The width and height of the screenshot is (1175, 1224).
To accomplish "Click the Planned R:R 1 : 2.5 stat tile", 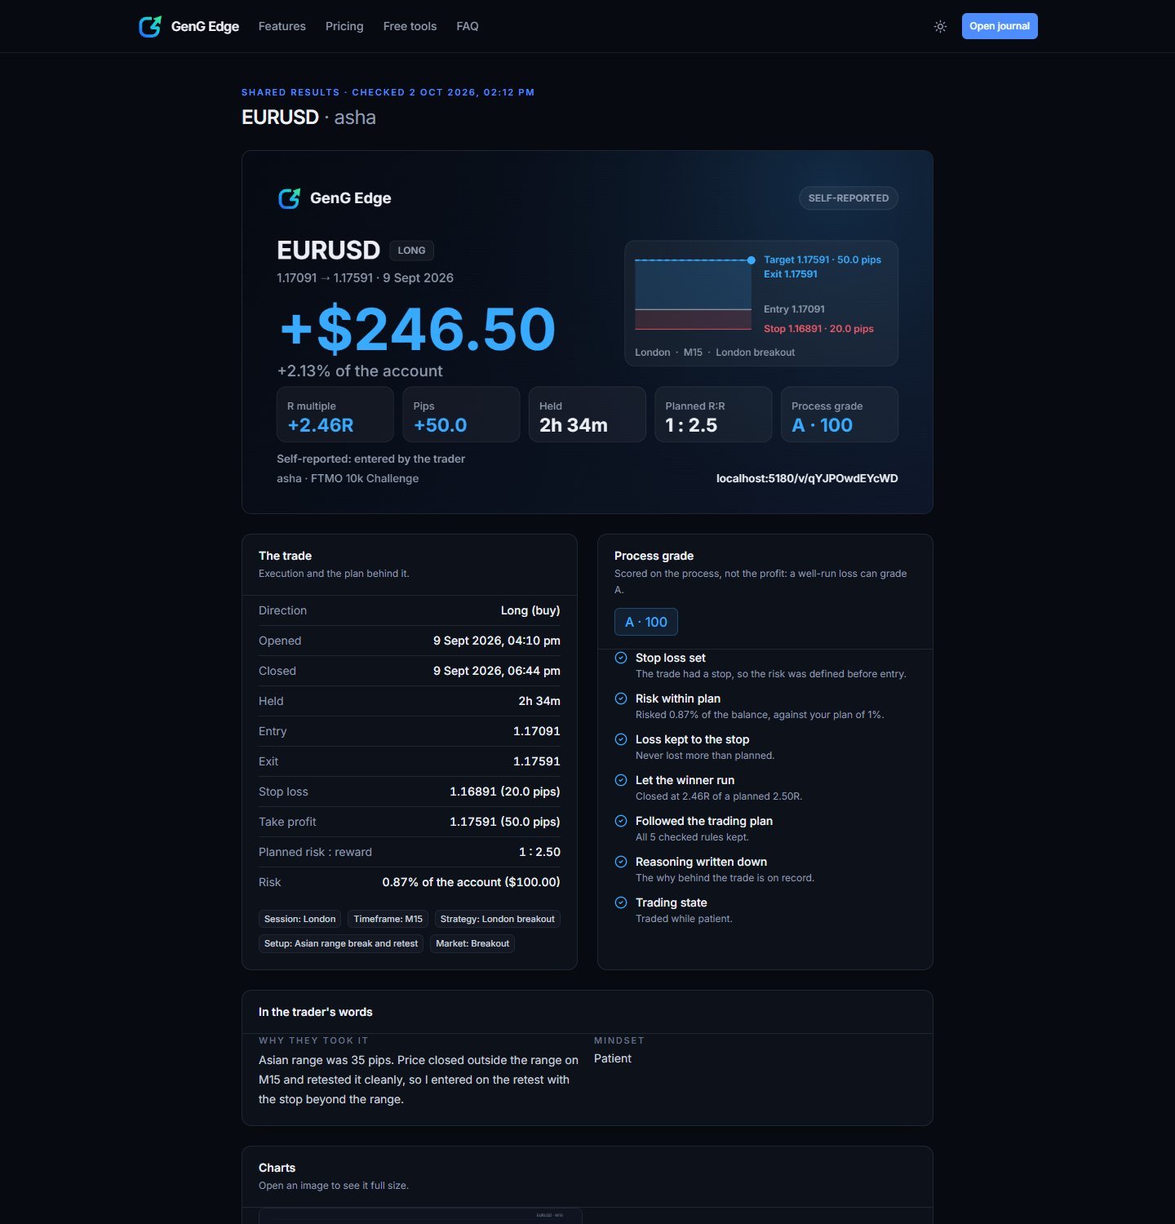I will click(714, 415).
